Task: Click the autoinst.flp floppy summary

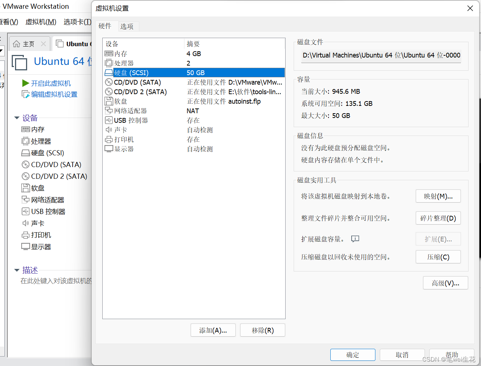Action: point(224,101)
